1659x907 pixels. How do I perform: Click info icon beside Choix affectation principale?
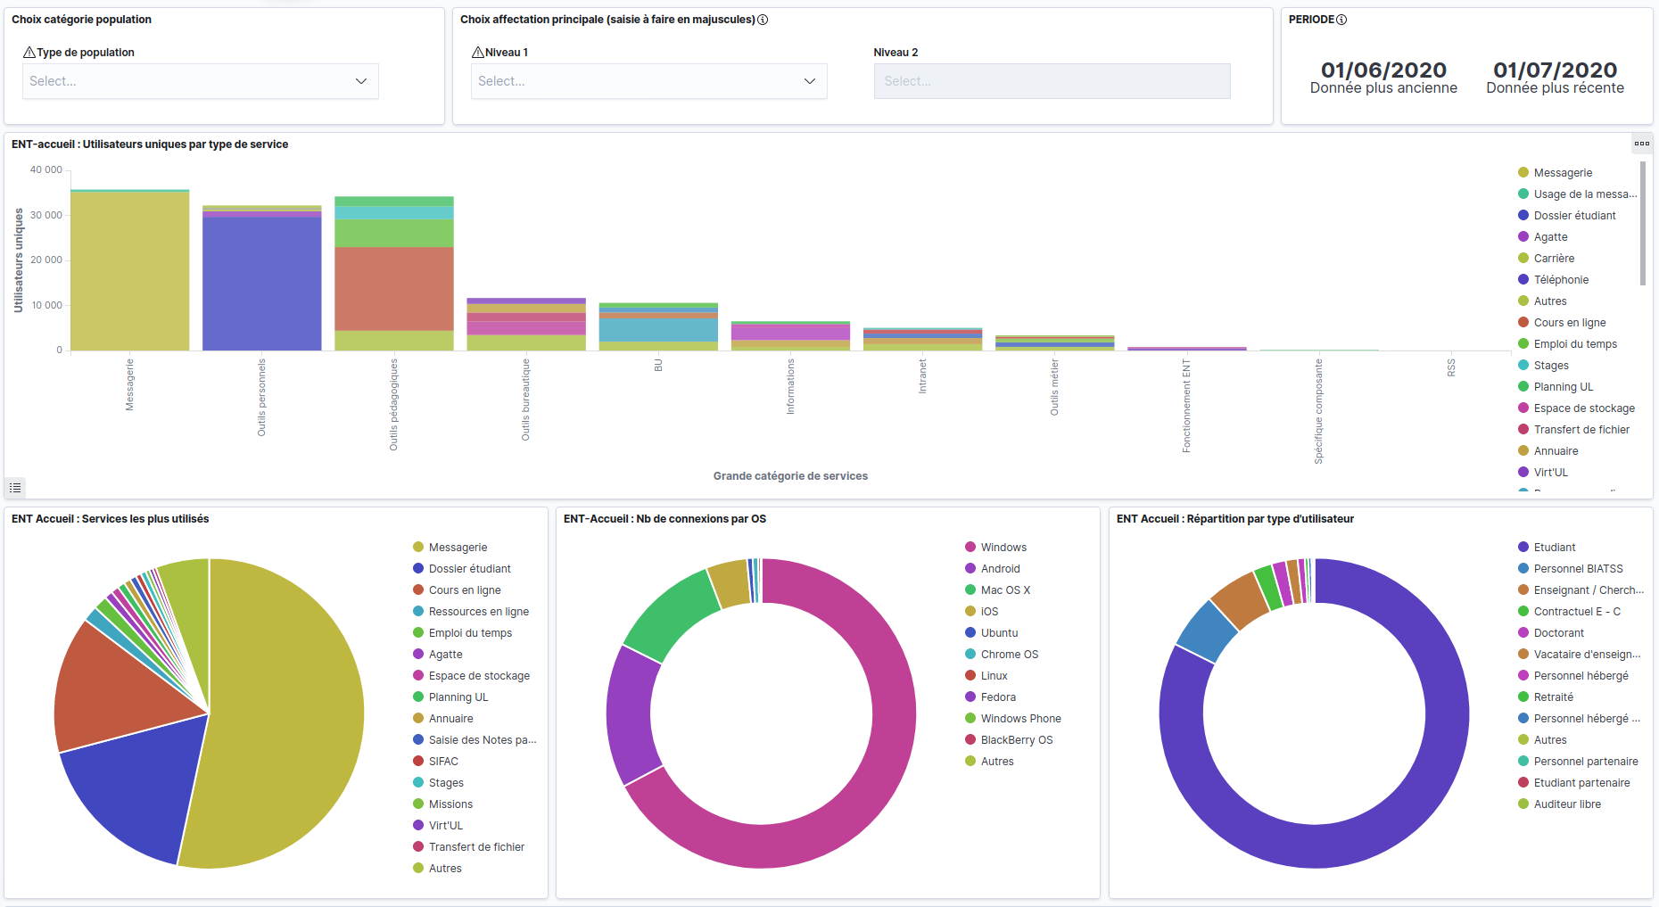[763, 20]
